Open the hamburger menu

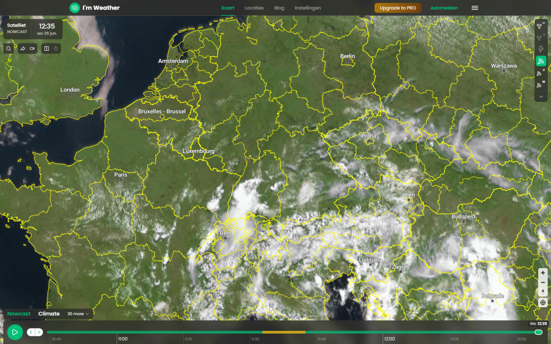coord(475,8)
